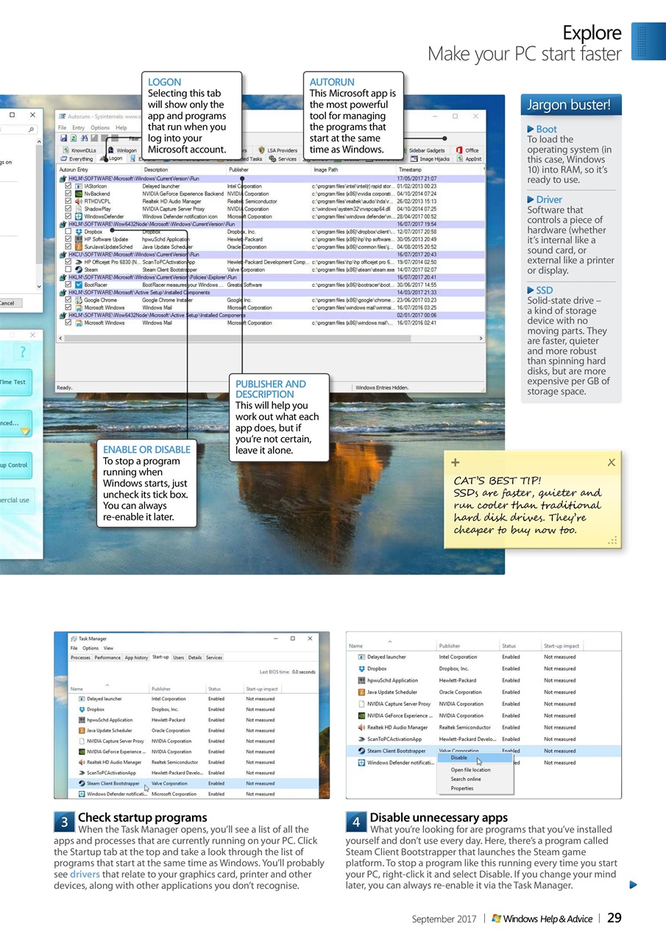Uncheck the NvBackend startup checkbox
The image size is (666, 942).
pyautogui.click(x=68, y=194)
